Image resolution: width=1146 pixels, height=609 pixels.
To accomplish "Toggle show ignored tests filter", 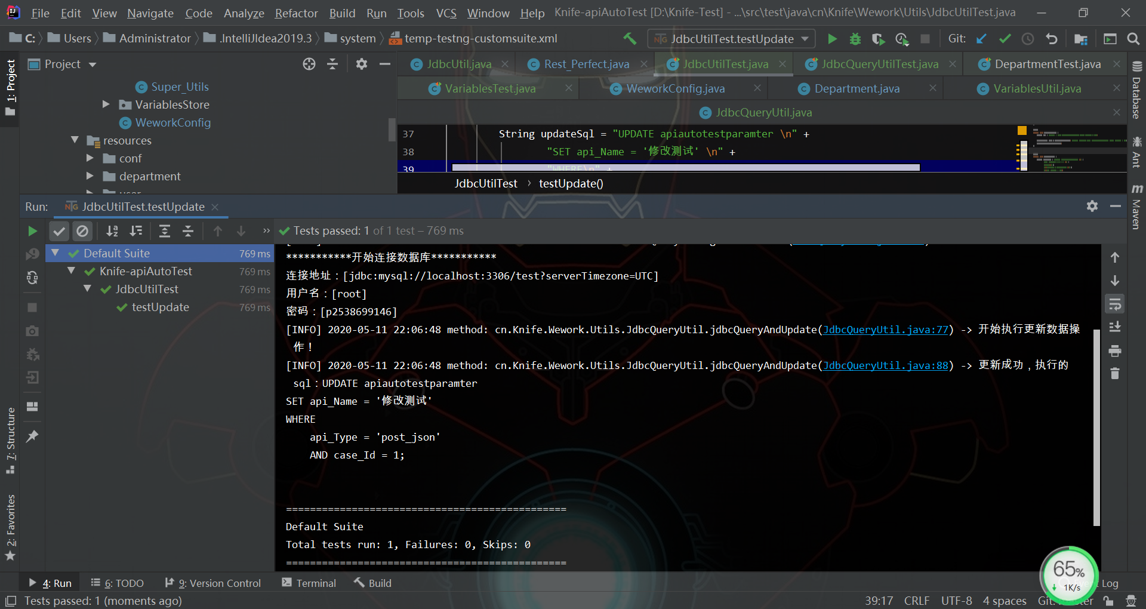I will (82, 231).
